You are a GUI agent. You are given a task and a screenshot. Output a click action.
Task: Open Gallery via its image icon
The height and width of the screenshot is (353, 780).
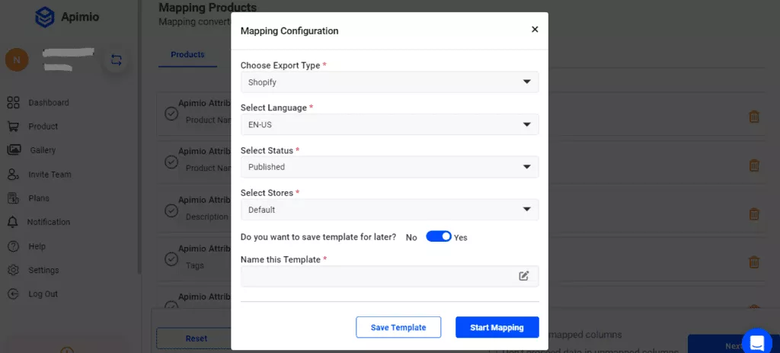click(x=14, y=150)
